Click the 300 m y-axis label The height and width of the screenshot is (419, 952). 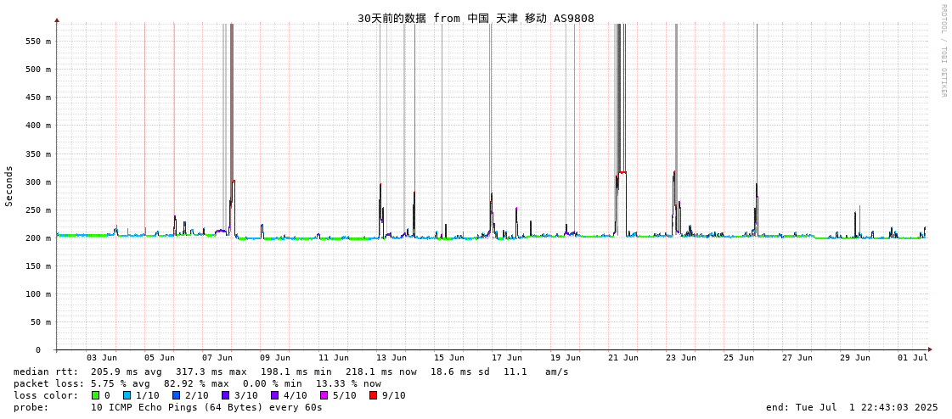point(38,182)
